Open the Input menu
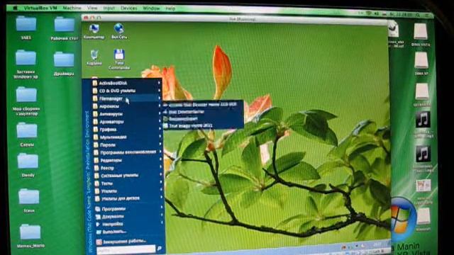The image size is (454, 255). [109, 8]
